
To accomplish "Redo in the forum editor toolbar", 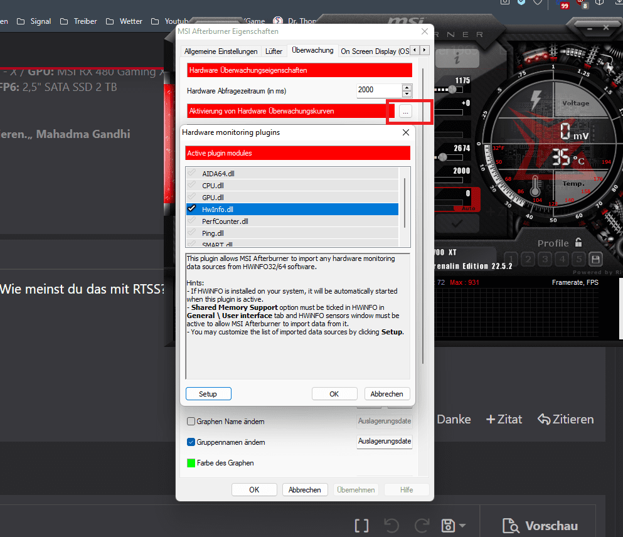I will point(422,526).
